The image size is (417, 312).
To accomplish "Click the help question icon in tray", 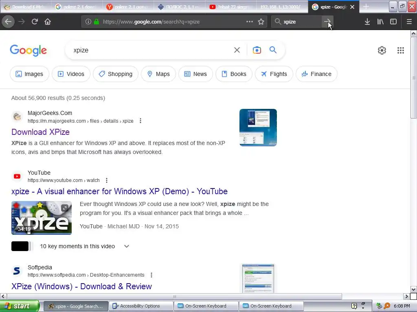I will [x=354, y=306].
